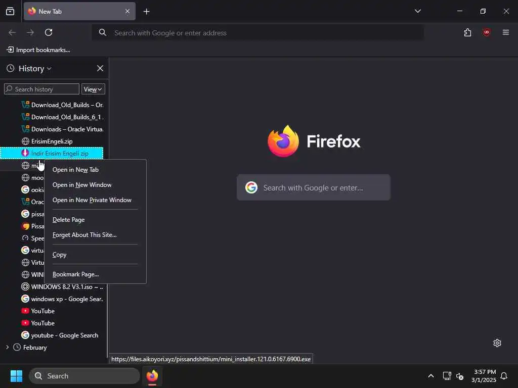Open new tab personalize settings gear
This screenshot has width=518, height=388.
497,343
